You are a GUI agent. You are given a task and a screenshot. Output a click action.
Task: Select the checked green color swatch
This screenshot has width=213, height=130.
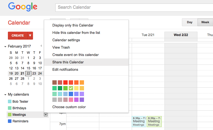(71, 88)
